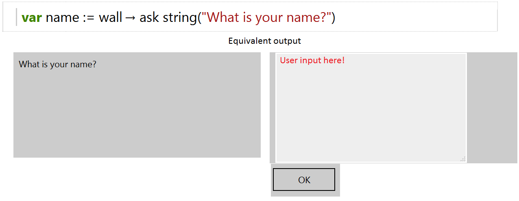Viewport: 519px width, 201px height.
Task: Click the ':=' assignment operator
Action: pos(89,18)
